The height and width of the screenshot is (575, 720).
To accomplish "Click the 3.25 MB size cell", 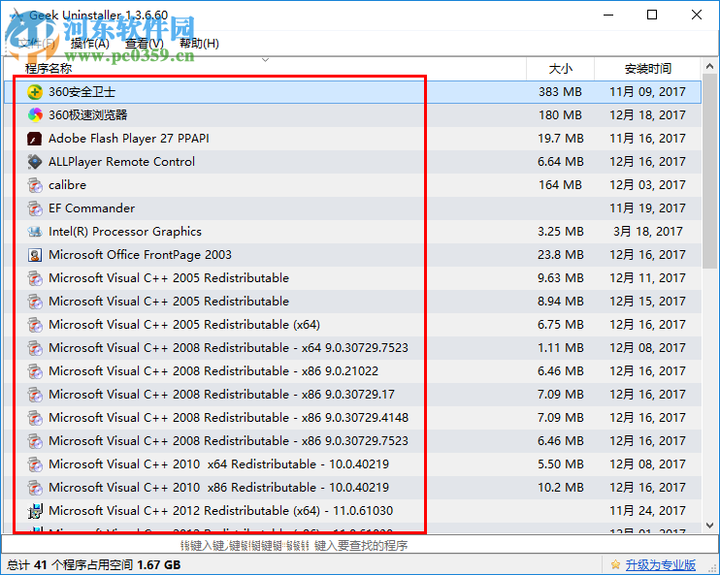I will pyautogui.click(x=561, y=232).
